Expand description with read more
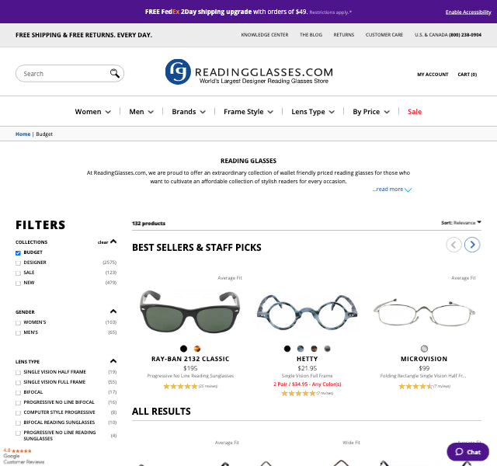 391,190
